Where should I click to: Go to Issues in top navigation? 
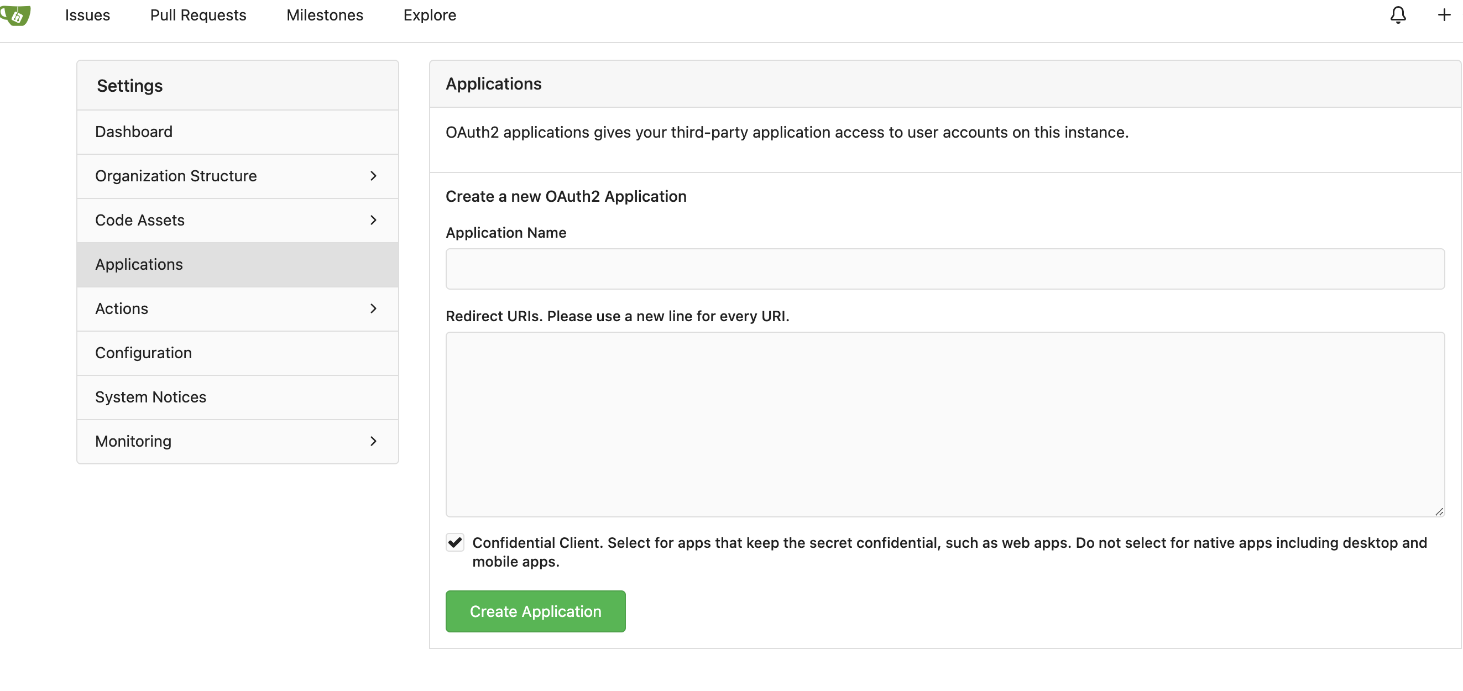(87, 15)
